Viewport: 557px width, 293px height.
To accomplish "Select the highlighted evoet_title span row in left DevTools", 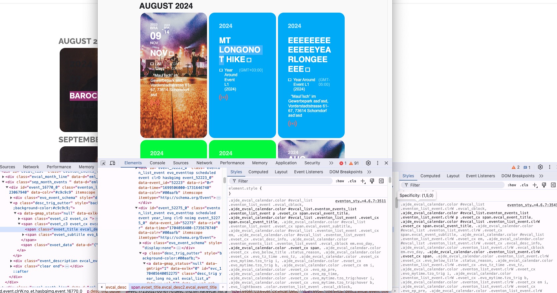I will click(49, 229).
